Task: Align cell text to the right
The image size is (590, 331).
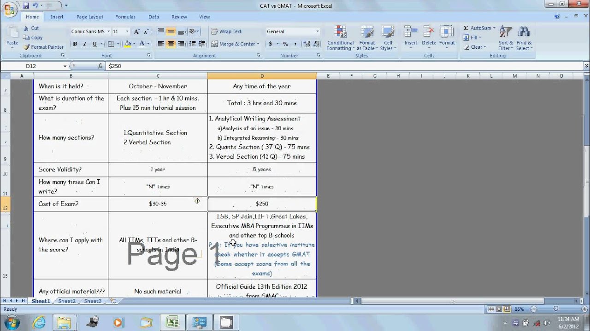Action: 181,44
